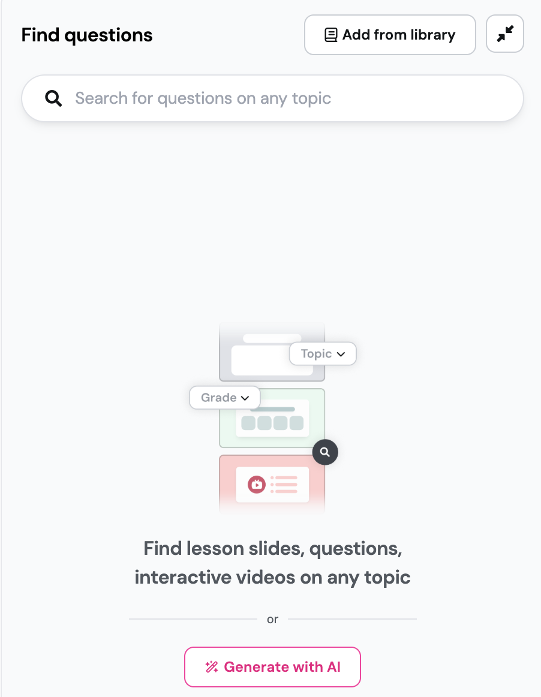This screenshot has height=697, width=541.
Task: Click the Grade chevron arrow
Action: point(245,398)
